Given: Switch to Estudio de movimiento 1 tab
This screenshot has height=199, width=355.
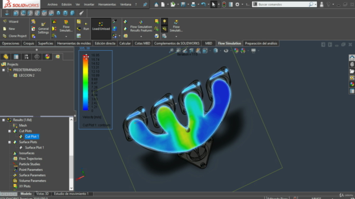Looking at the screenshot, I should (71, 194).
